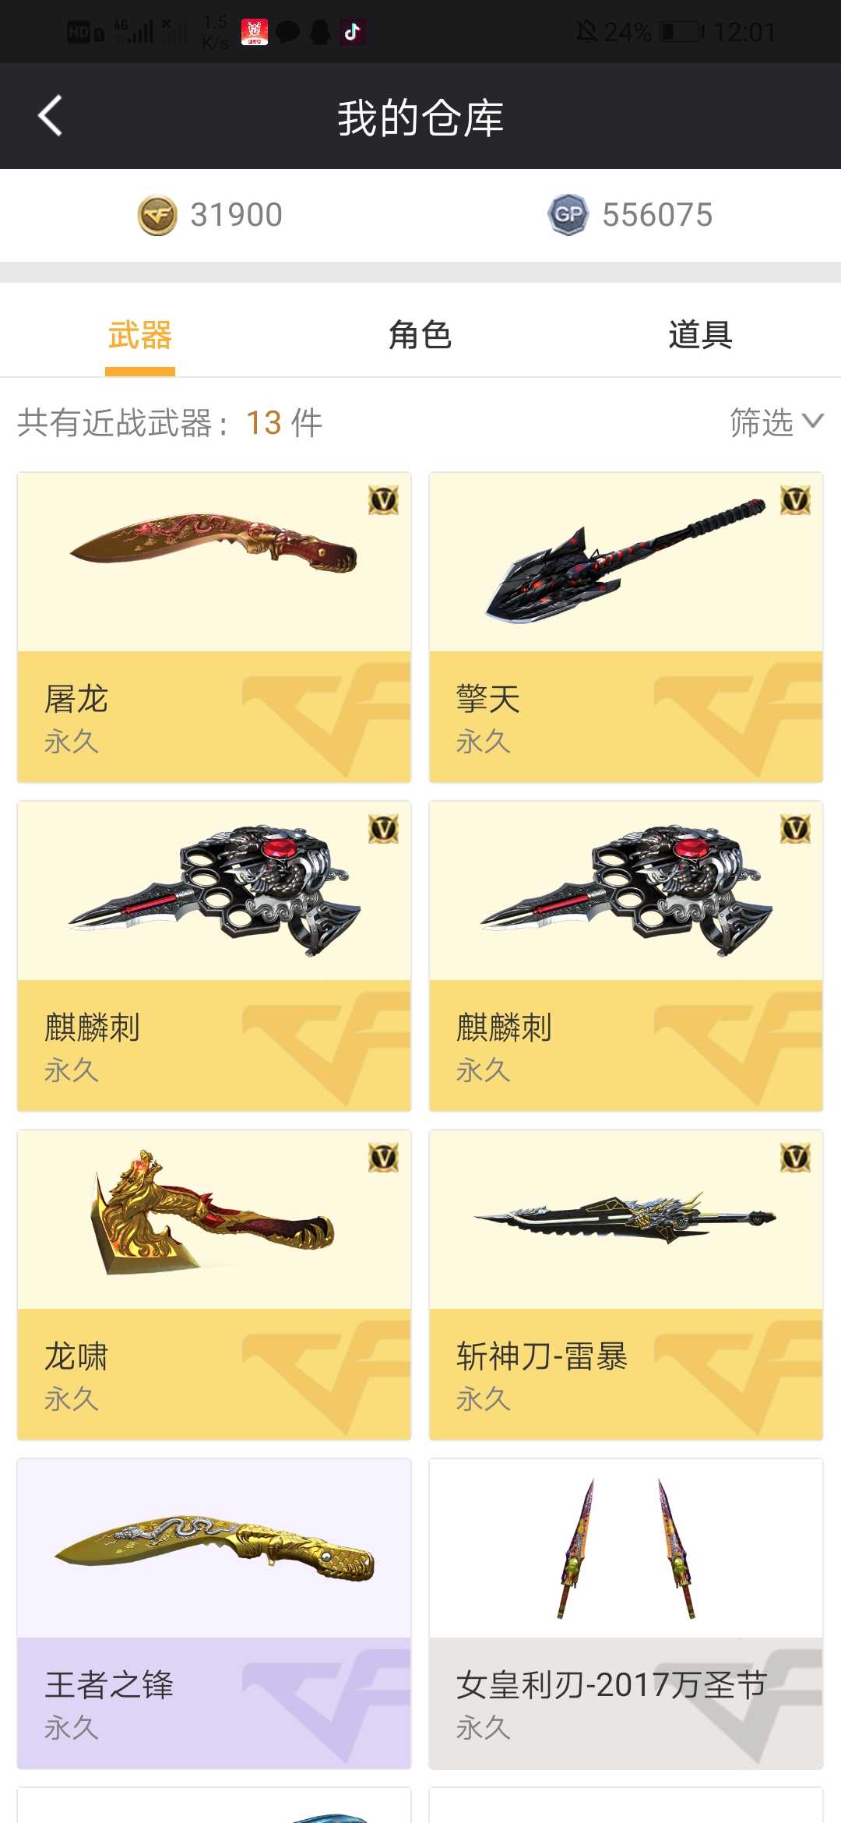Tap the V badge on 擎天 card
Image resolution: width=841 pixels, height=1823 pixels.
point(795,499)
